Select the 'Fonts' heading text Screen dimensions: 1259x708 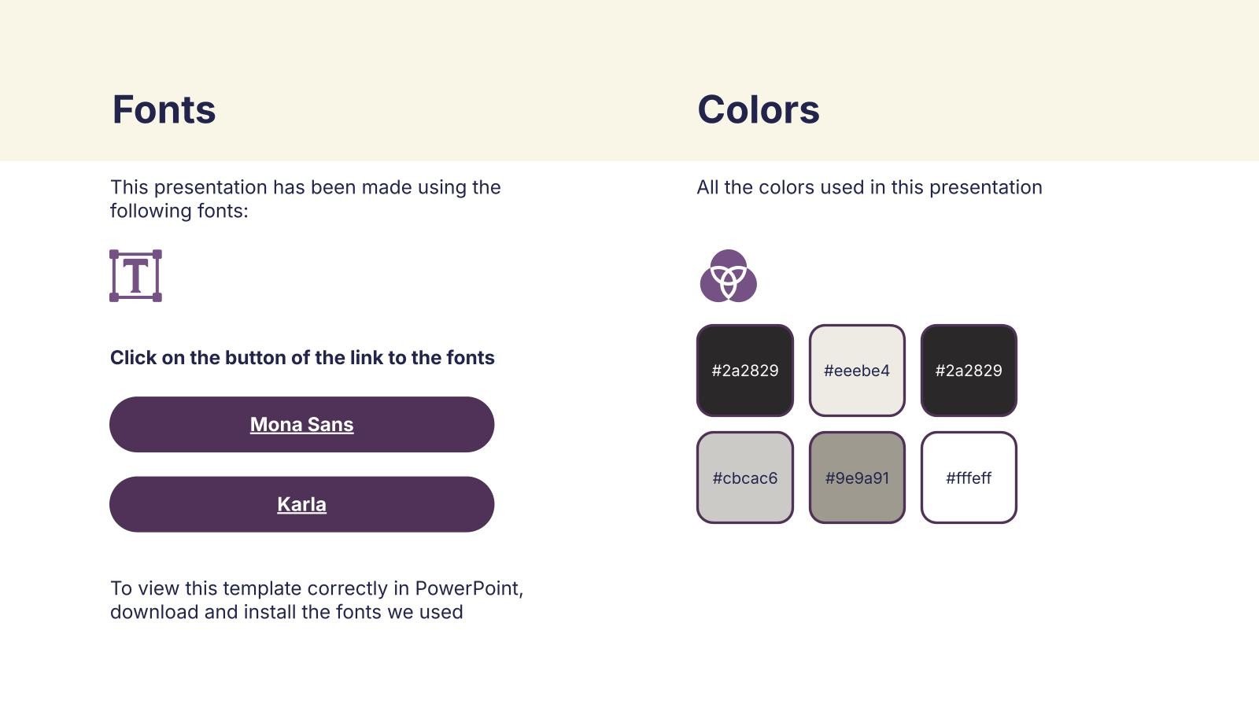[x=164, y=109]
